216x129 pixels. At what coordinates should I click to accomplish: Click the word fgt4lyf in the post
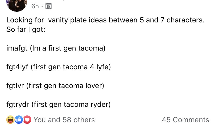click(x=17, y=67)
